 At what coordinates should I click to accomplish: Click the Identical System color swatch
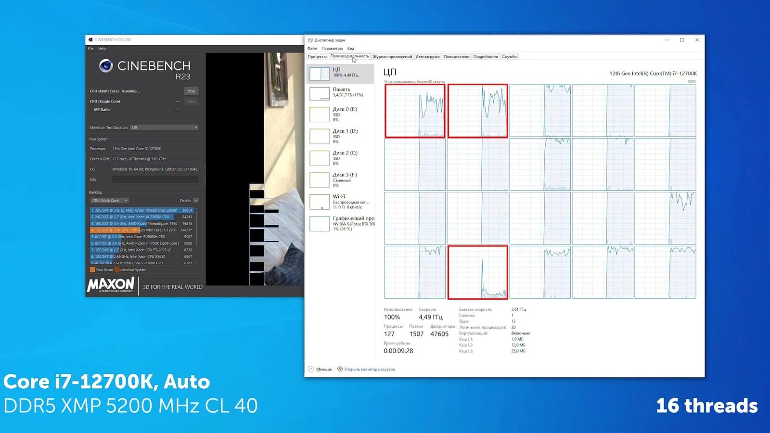tap(117, 270)
